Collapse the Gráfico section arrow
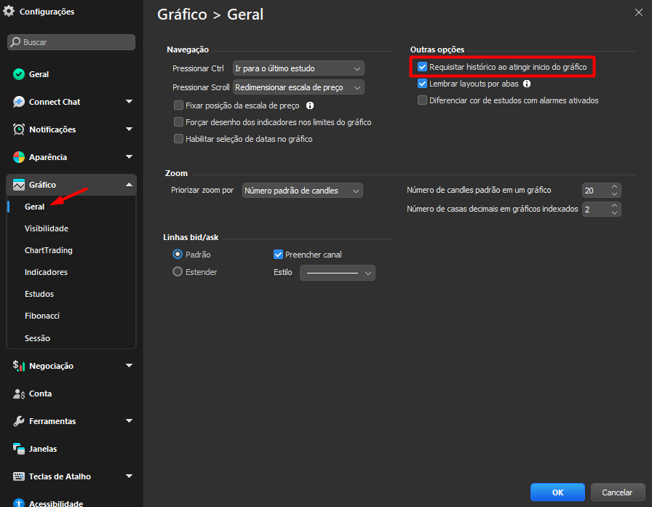652x507 pixels. click(129, 185)
